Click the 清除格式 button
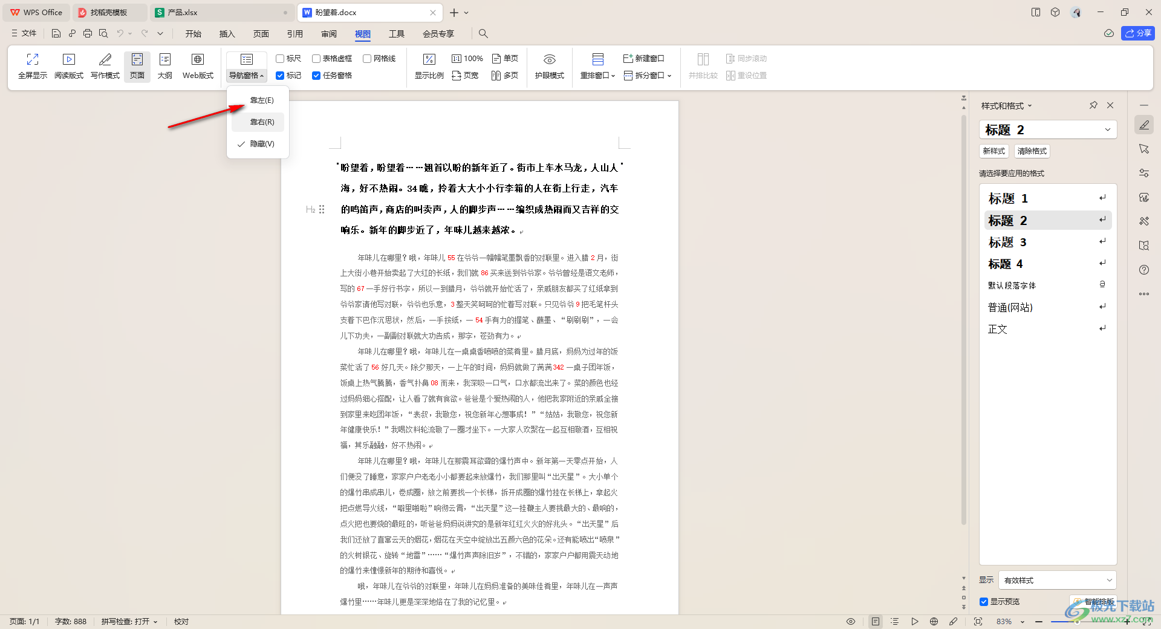Screen dimensions: 1161x629 [1032, 151]
